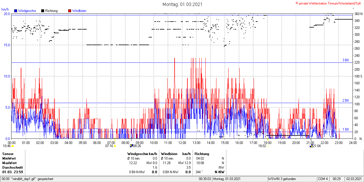The height and width of the screenshot is (182, 364).
Task: Click the 'MaxWert' row label
Action: coord(9,163)
